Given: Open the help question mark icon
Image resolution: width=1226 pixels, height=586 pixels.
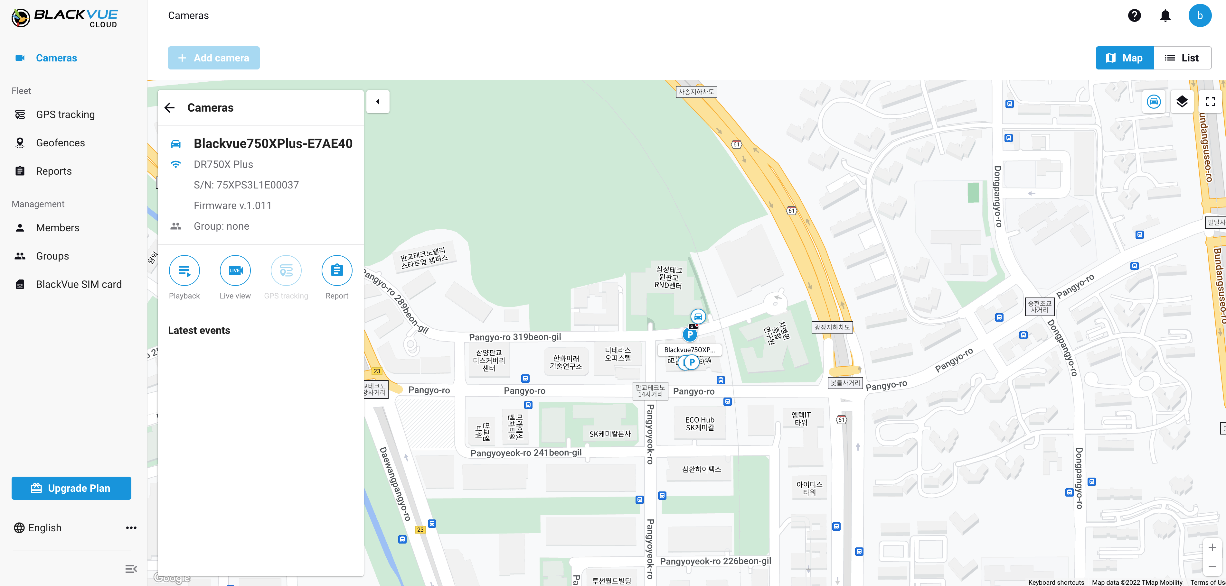Looking at the screenshot, I should point(1134,16).
